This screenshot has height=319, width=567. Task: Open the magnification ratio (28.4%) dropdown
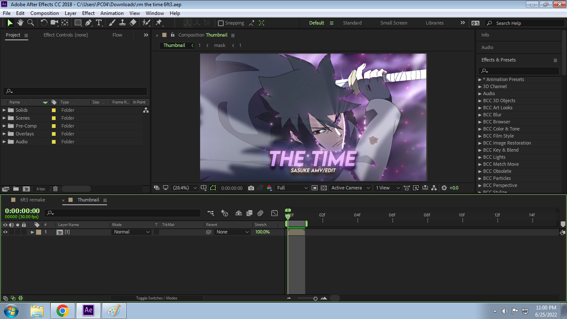185,188
